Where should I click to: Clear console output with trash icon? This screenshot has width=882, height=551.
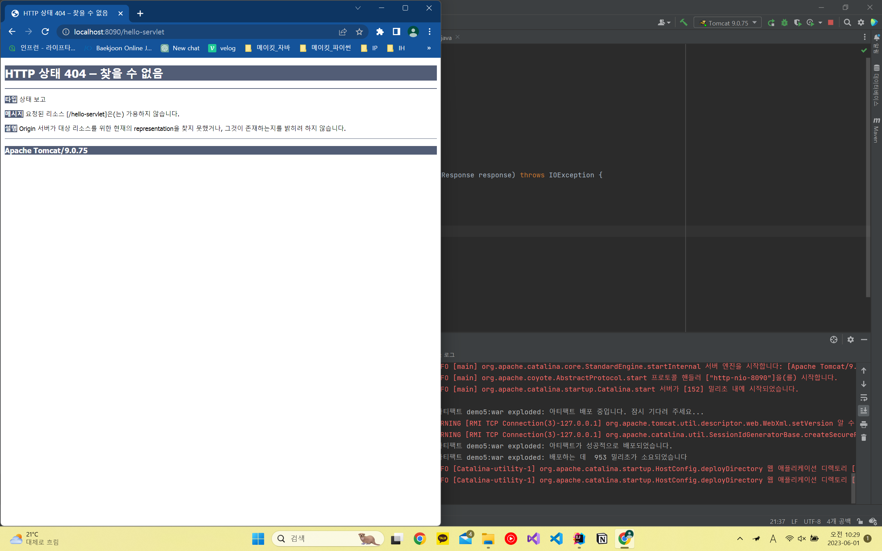pos(863,438)
